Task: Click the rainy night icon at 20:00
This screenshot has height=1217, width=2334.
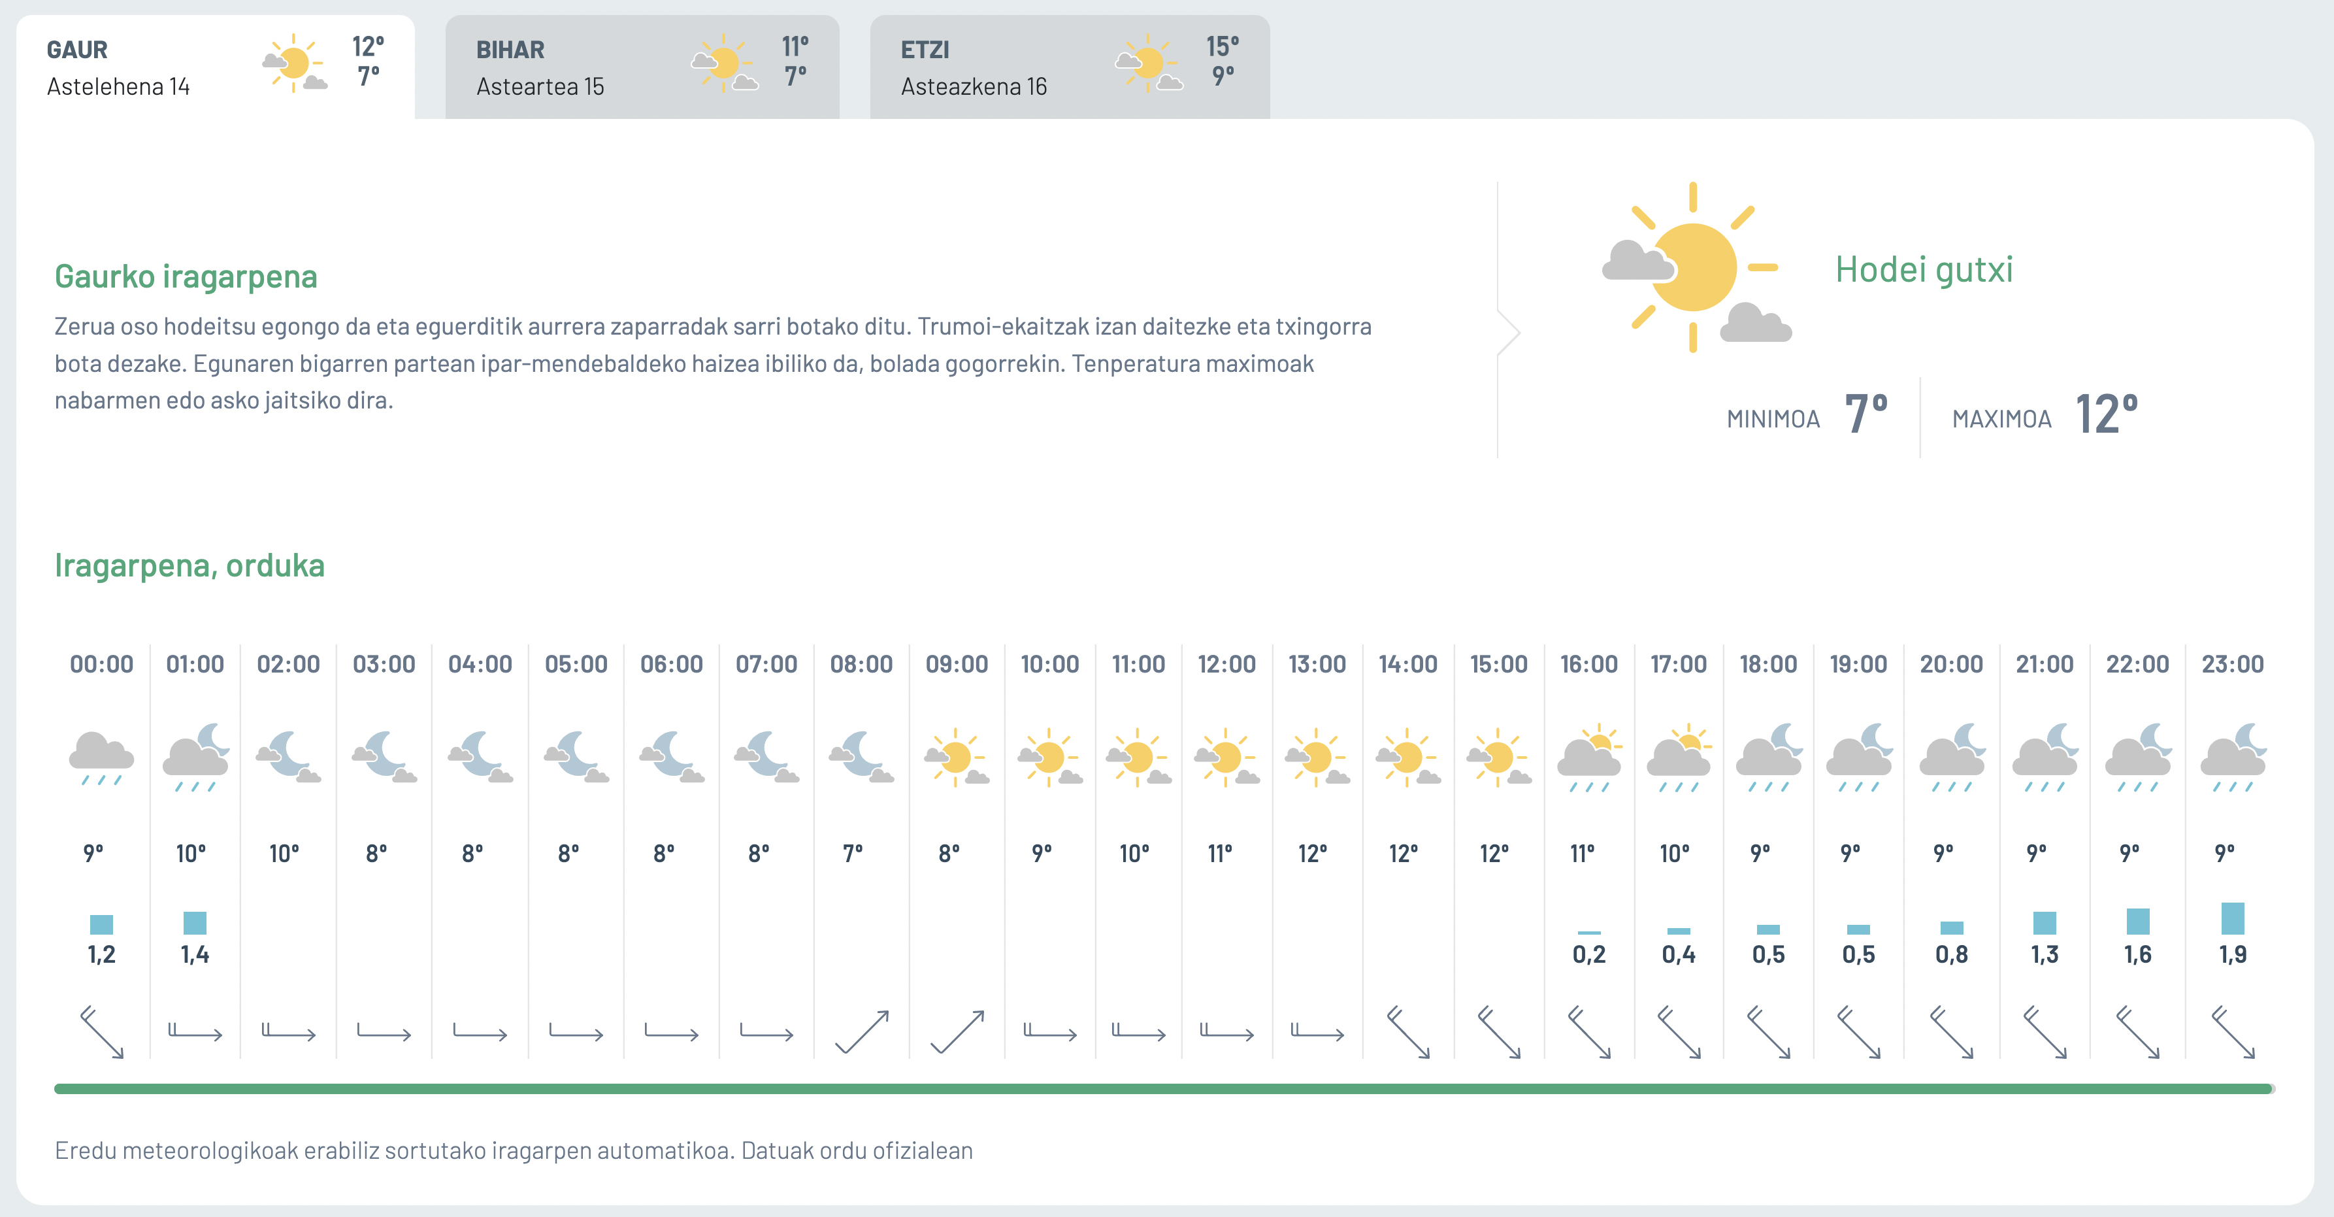Action: click(x=1952, y=758)
